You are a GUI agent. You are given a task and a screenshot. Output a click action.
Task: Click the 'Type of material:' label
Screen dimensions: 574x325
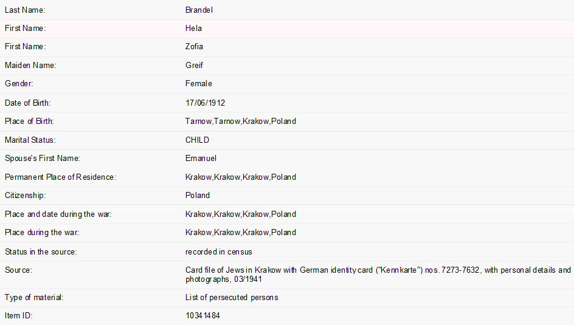(x=34, y=297)
